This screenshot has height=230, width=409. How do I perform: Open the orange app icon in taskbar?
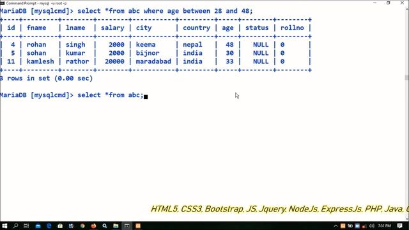[138, 226]
